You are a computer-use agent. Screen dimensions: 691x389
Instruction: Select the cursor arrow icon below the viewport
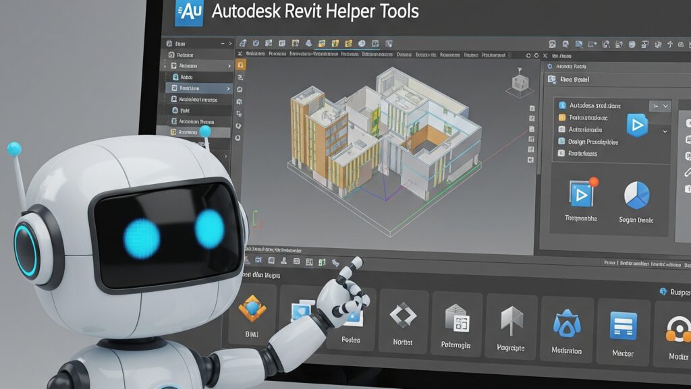335,263
